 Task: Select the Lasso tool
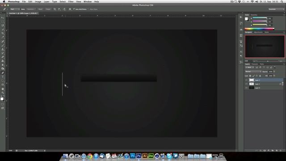tap(3, 25)
